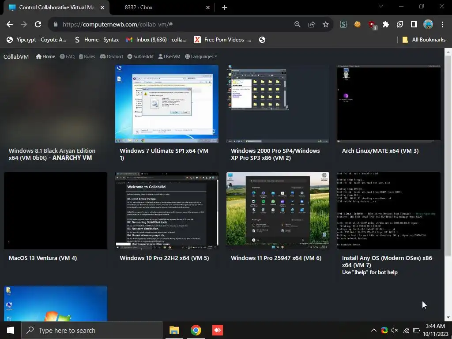This screenshot has width=452, height=339.
Task: Open the network Wi-Fi tray icon
Action: (406, 330)
